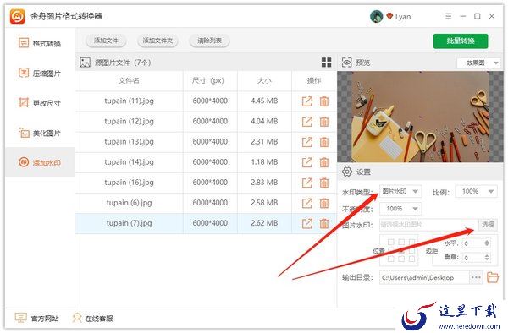The height and width of the screenshot is (333, 508).
Task: Click the 添加文件 button
Action: (x=106, y=41)
